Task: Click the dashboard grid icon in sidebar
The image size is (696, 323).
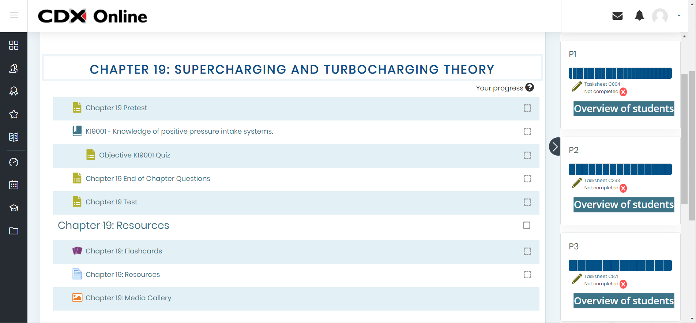Action: point(14,45)
